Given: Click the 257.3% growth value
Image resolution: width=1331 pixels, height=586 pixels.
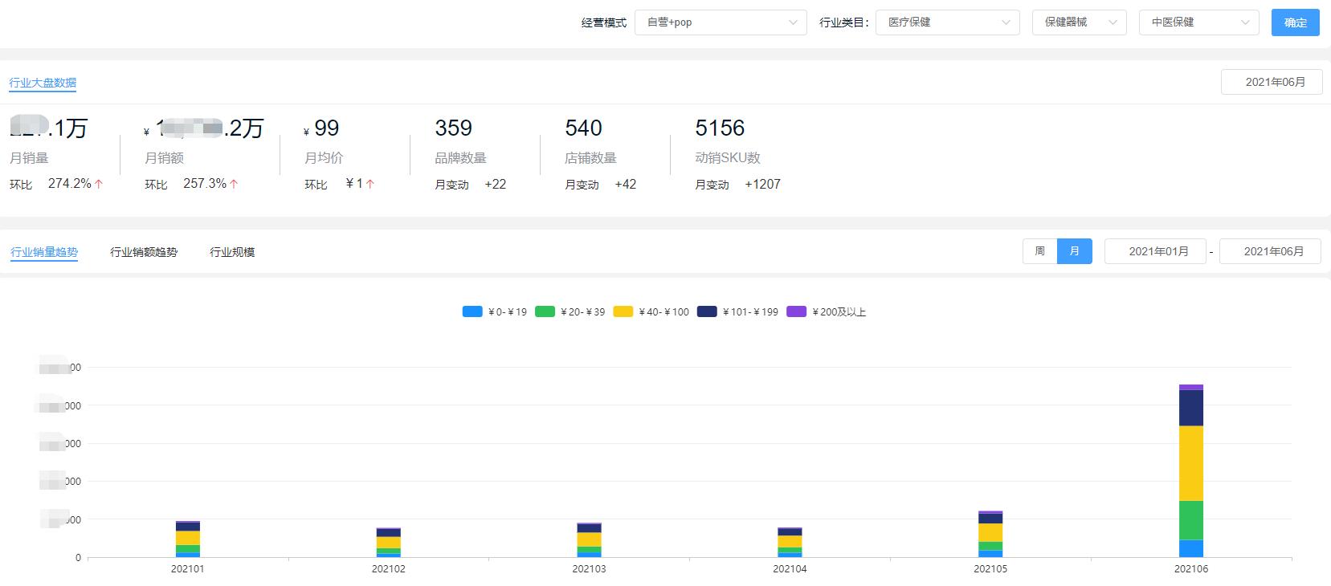Looking at the screenshot, I should (205, 184).
